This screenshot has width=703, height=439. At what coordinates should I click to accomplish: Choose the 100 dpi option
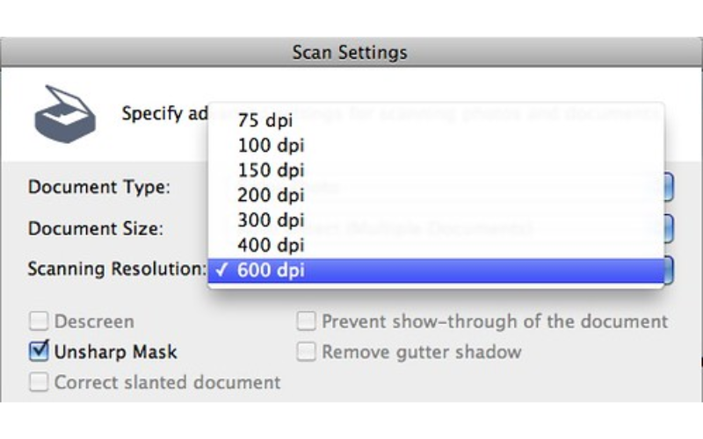pyautogui.click(x=270, y=146)
